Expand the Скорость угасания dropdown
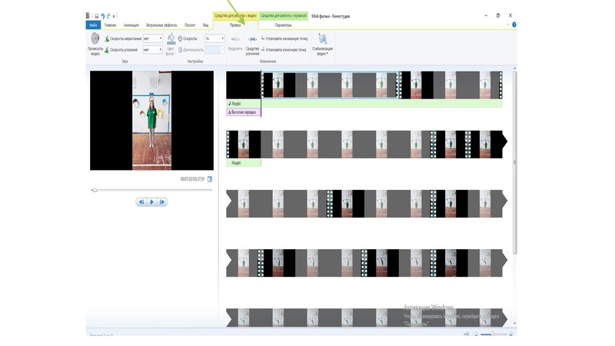 tap(161, 50)
